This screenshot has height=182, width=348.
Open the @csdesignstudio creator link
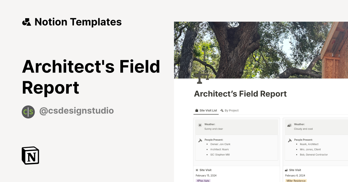coord(76,111)
